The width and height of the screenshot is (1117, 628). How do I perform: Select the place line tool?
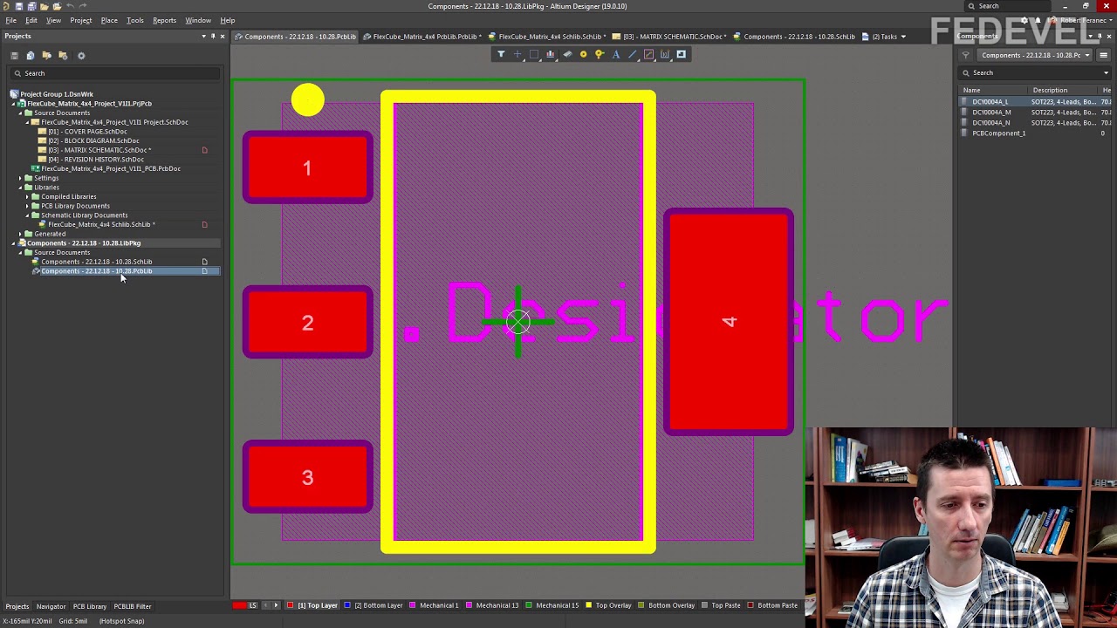(x=633, y=54)
